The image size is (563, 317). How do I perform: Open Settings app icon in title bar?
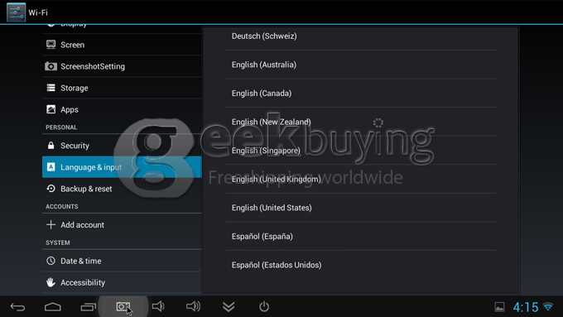17,12
